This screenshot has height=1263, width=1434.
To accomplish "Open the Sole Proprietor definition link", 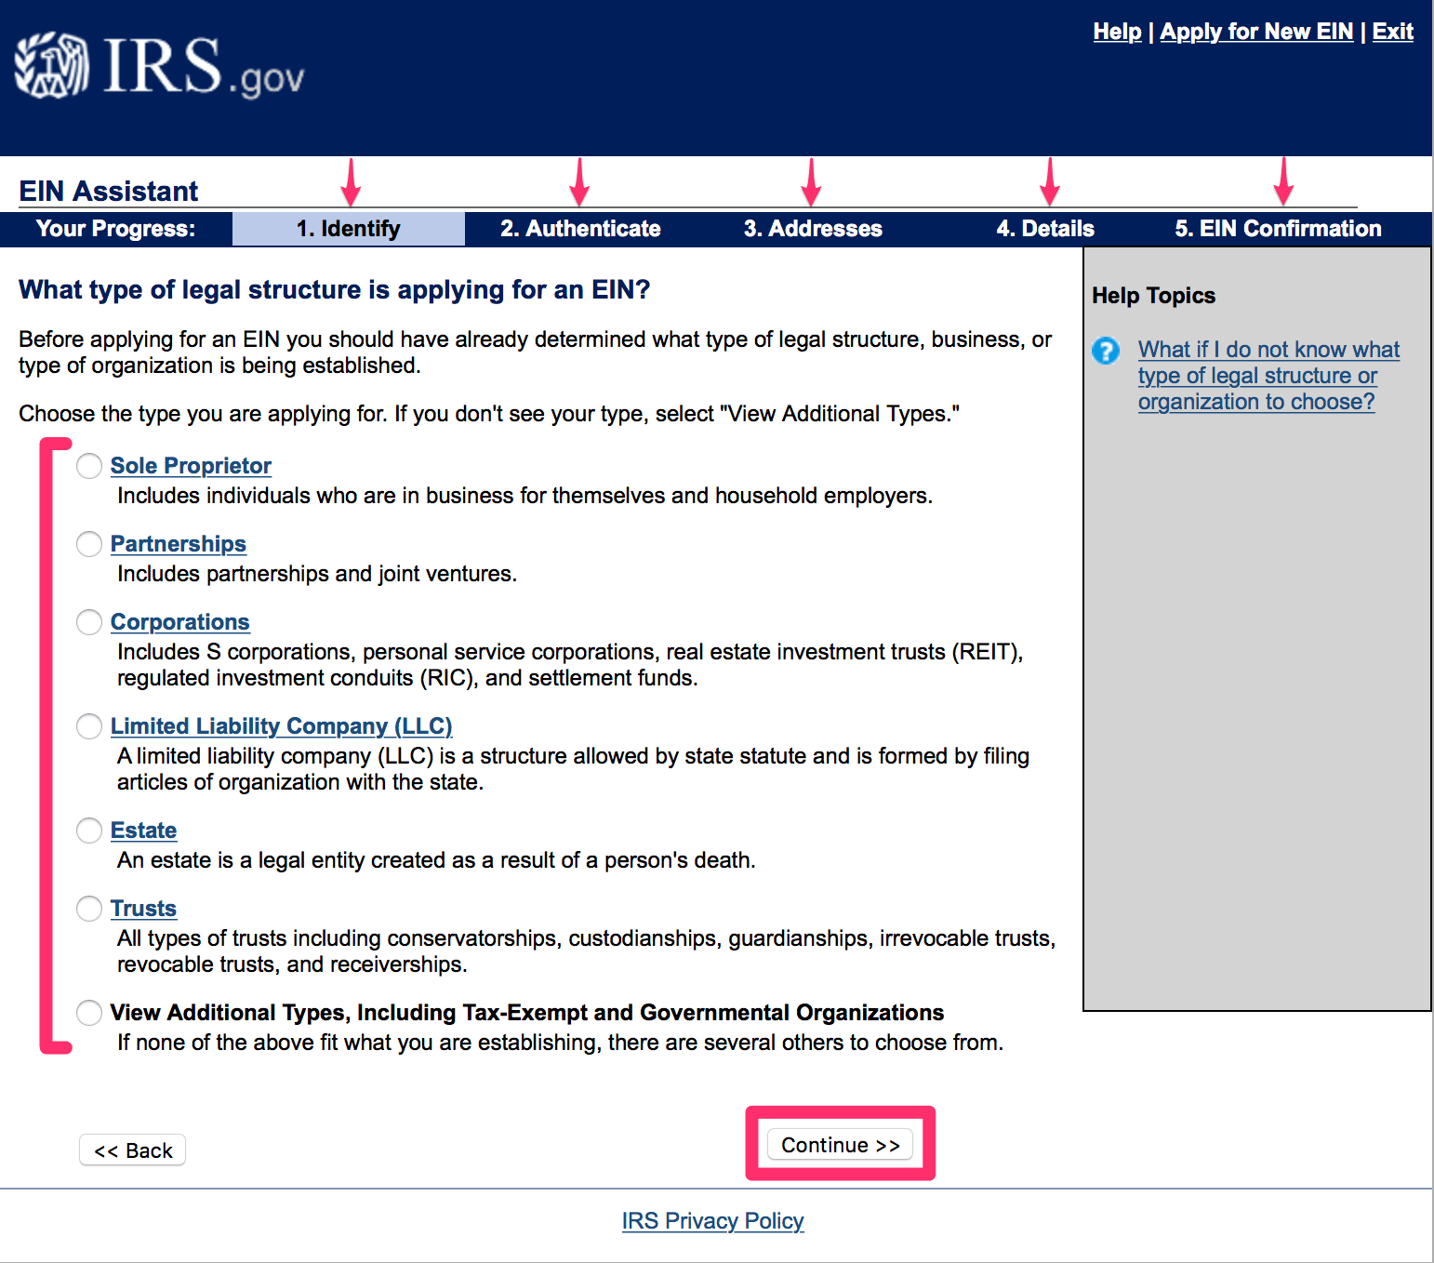I will point(191,466).
